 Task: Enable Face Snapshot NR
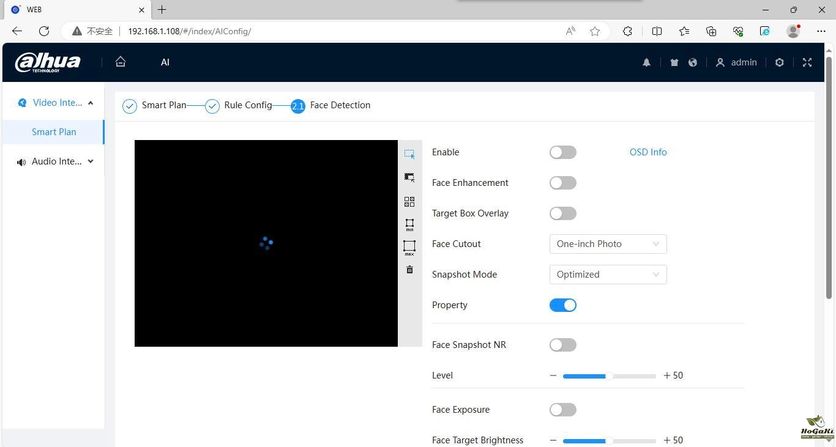562,345
